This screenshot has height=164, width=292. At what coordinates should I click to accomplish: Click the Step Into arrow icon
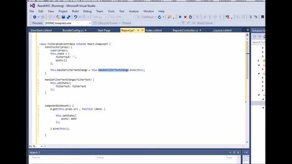(210, 17)
